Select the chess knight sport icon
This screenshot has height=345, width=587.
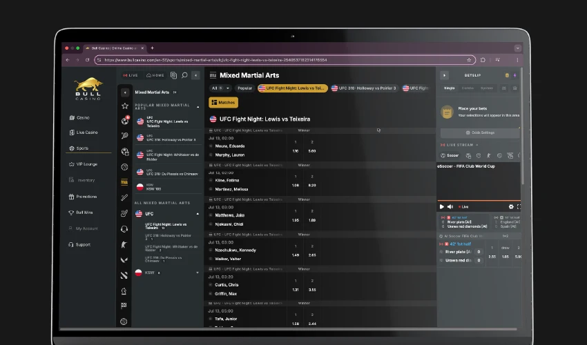(x=124, y=291)
